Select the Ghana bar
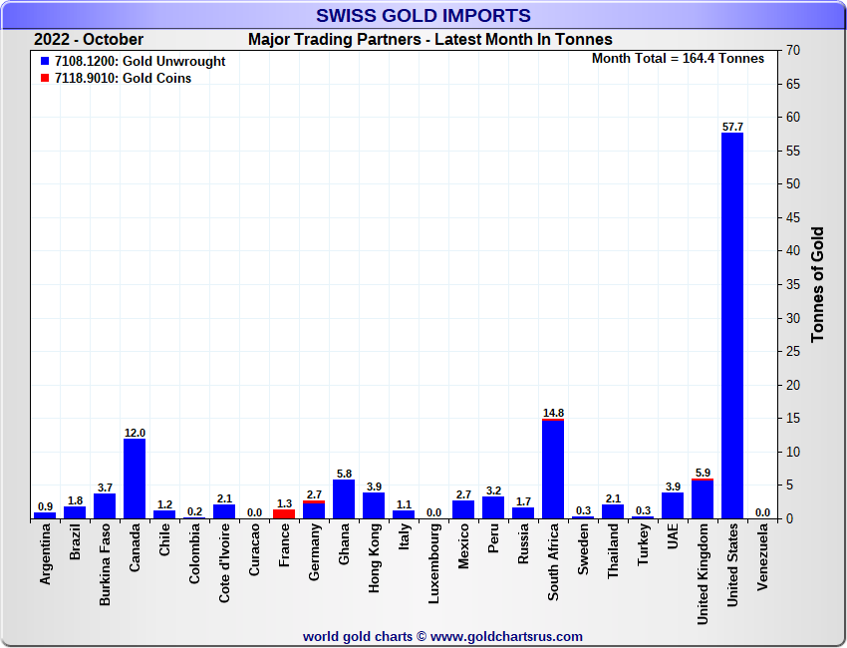The height and width of the screenshot is (648, 847). (x=344, y=498)
